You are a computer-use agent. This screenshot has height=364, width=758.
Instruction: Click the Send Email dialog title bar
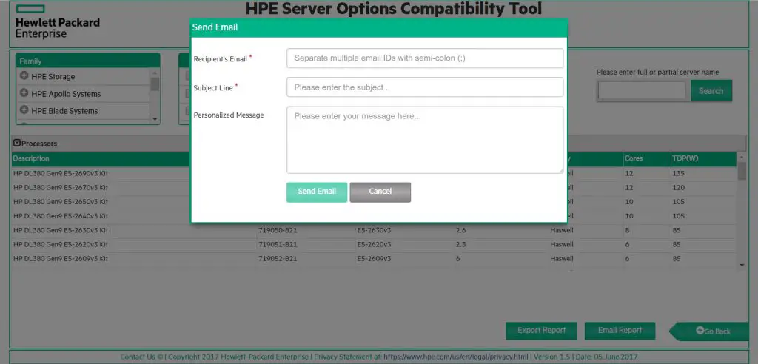[379, 27]
